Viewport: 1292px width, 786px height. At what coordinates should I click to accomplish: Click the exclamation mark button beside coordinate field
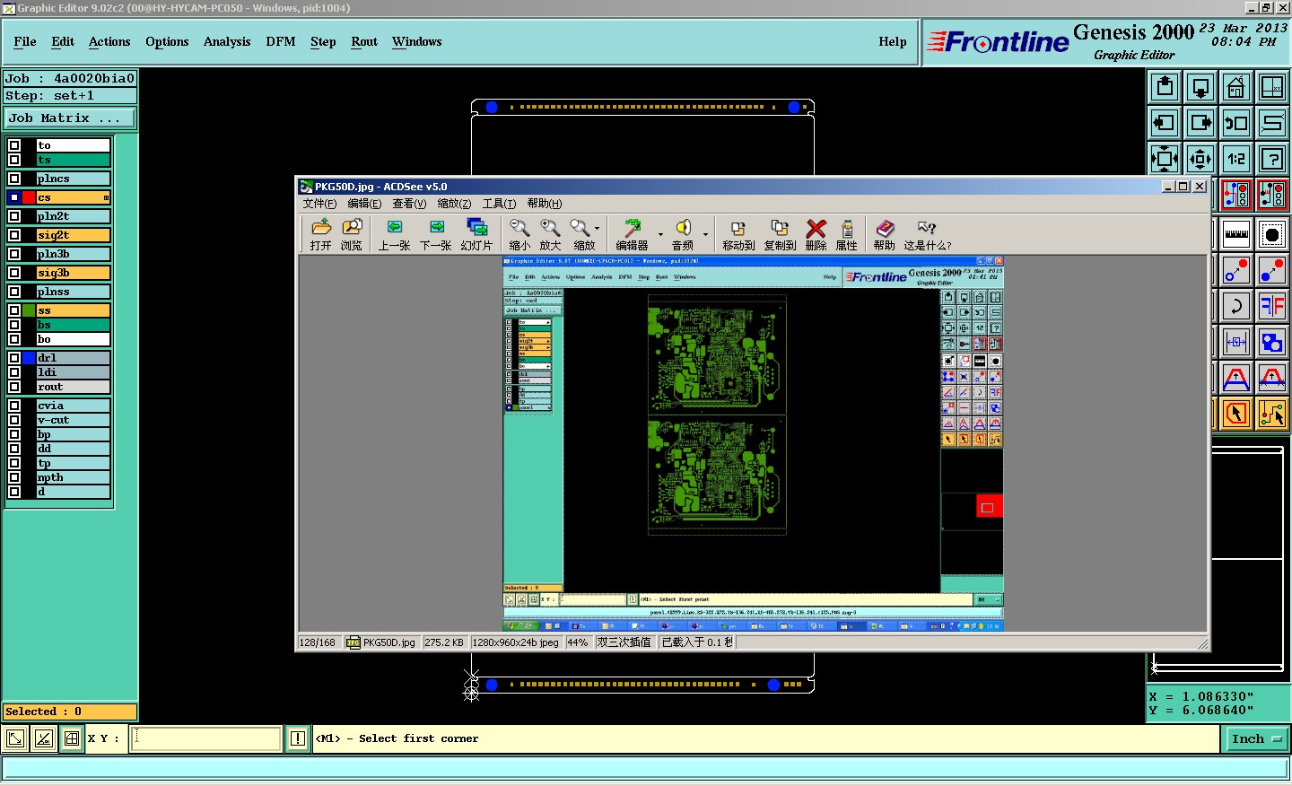pyautogui.click(x=298, y=738)
